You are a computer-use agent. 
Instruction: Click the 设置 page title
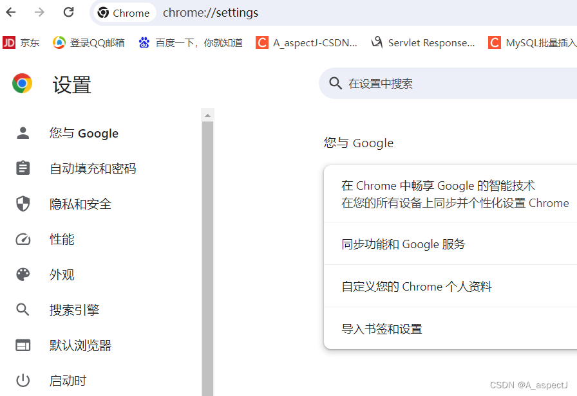(71, 84)
